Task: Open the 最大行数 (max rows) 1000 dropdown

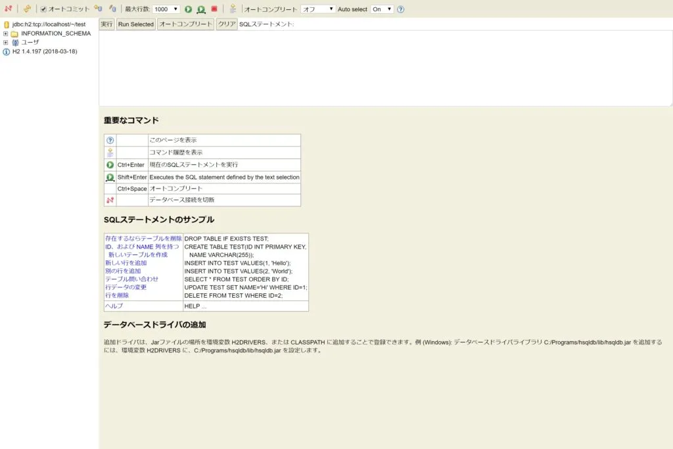Action: tap(166, 9)
